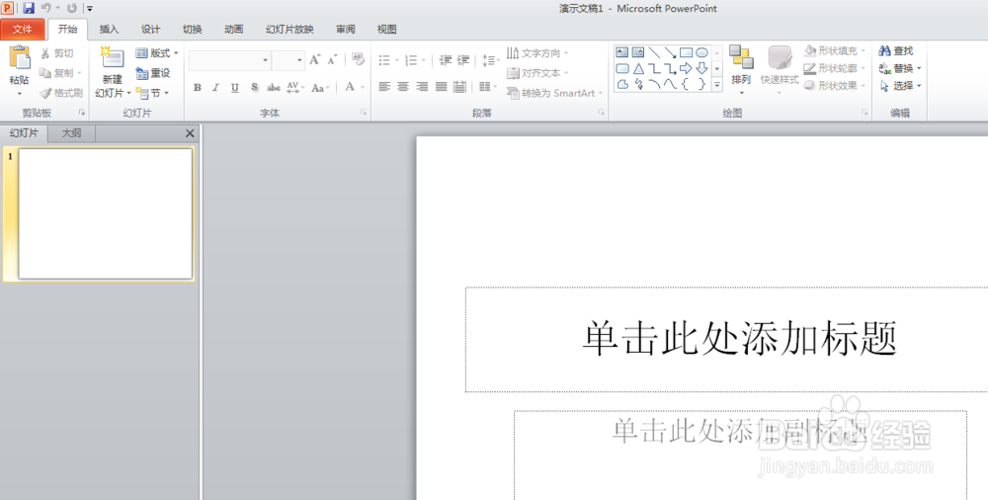This screenshot has width=988, height=500.
Task: Add a new slide with 新建幻灯片 icon
Action: 113,57
